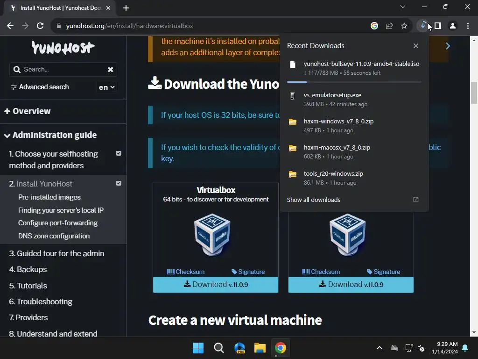Image resolution: width=478 pixels, height=359 pixels.
Task: Open 4. Backups section
Action: (28, 269)
